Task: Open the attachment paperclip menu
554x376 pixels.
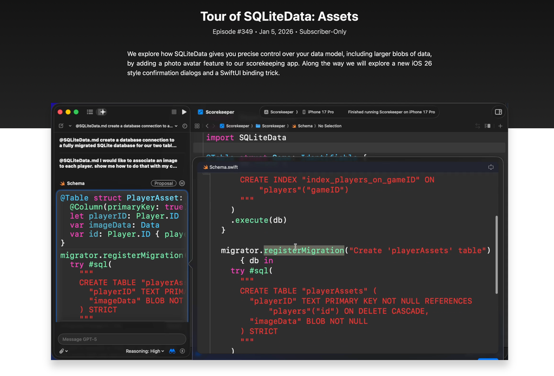Action: pos(63,351)
